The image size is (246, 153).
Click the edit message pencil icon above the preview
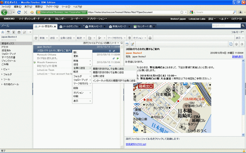[x=133, y=44]
